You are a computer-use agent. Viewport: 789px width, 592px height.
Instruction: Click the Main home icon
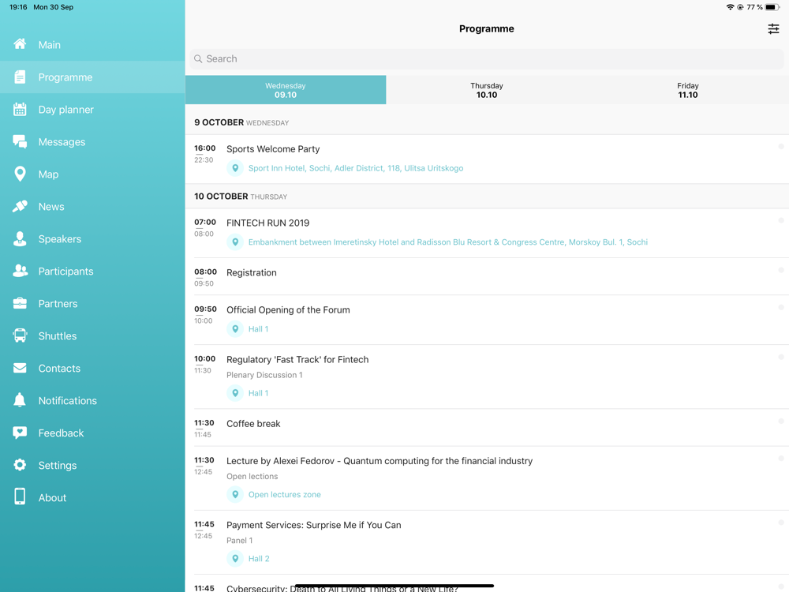[20, 44]
